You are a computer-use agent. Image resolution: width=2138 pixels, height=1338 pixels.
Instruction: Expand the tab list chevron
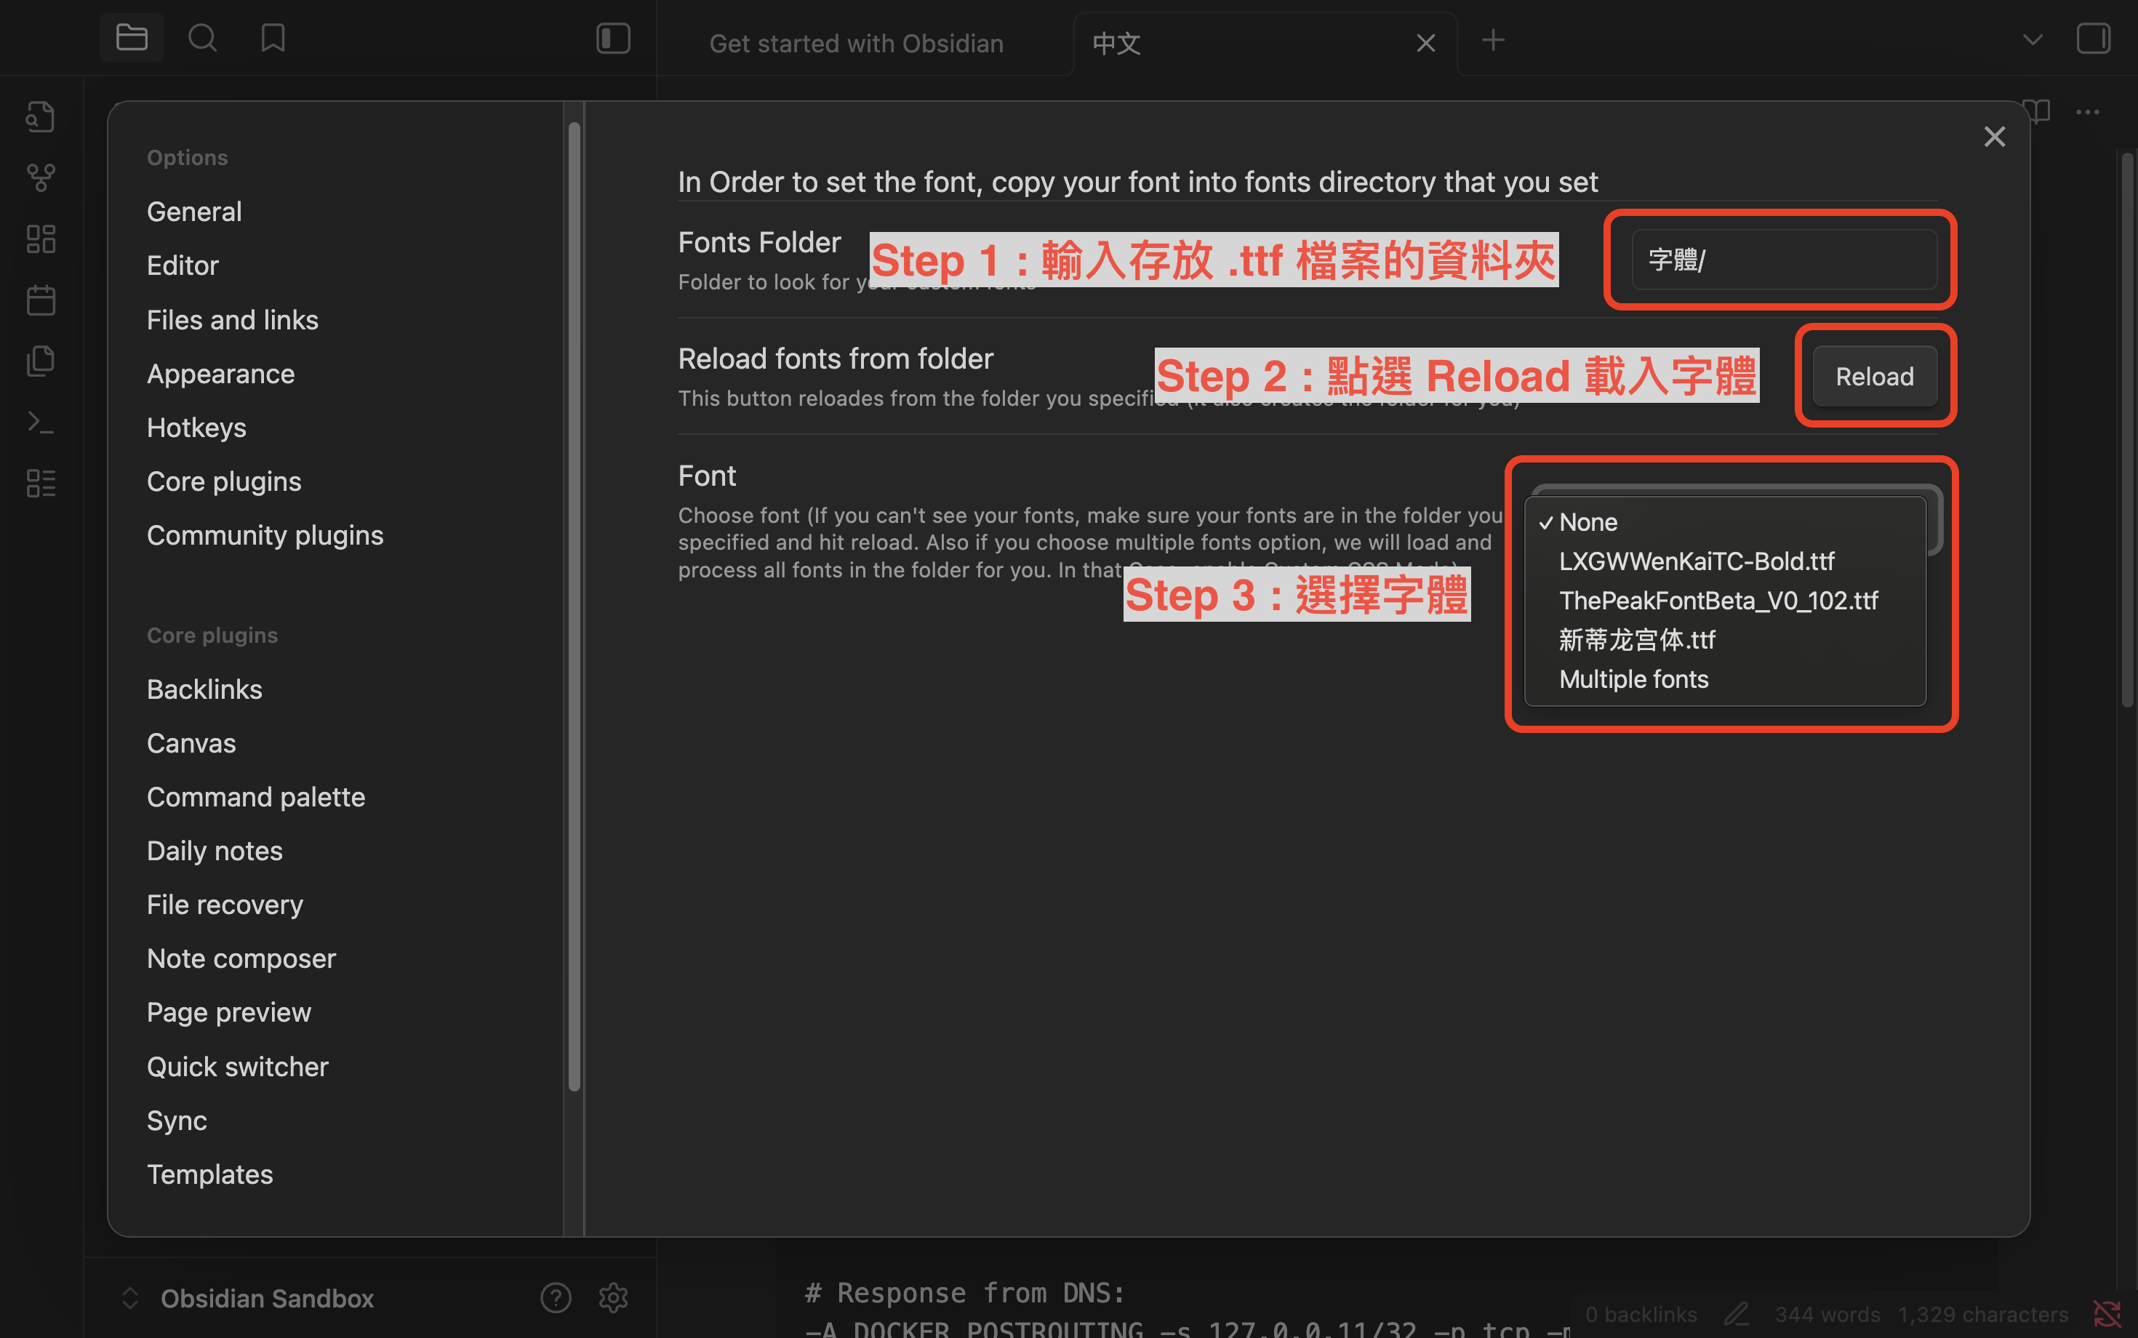tap(2033, 40)
